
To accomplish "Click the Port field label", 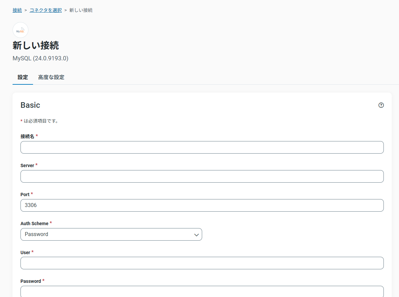I will pyautogui.click(x=25, y=194).
